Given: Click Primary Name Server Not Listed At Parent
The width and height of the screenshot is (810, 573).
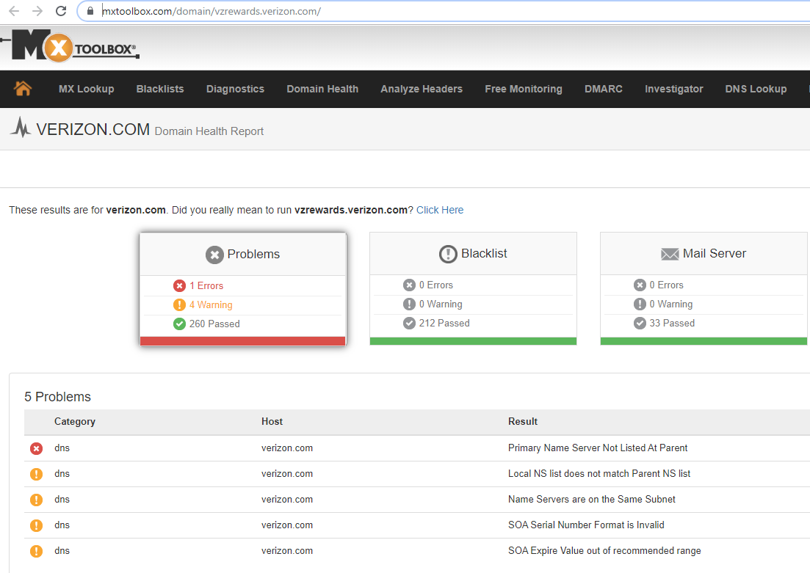Looking at the screenshot, I should click(598, 448).
